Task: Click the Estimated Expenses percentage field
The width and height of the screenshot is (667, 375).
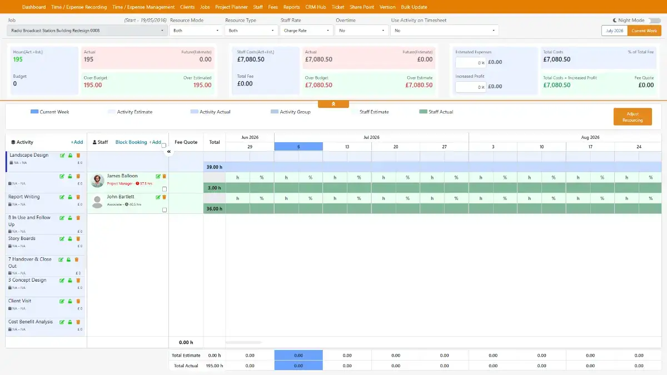Action: [x=471, y=63]
